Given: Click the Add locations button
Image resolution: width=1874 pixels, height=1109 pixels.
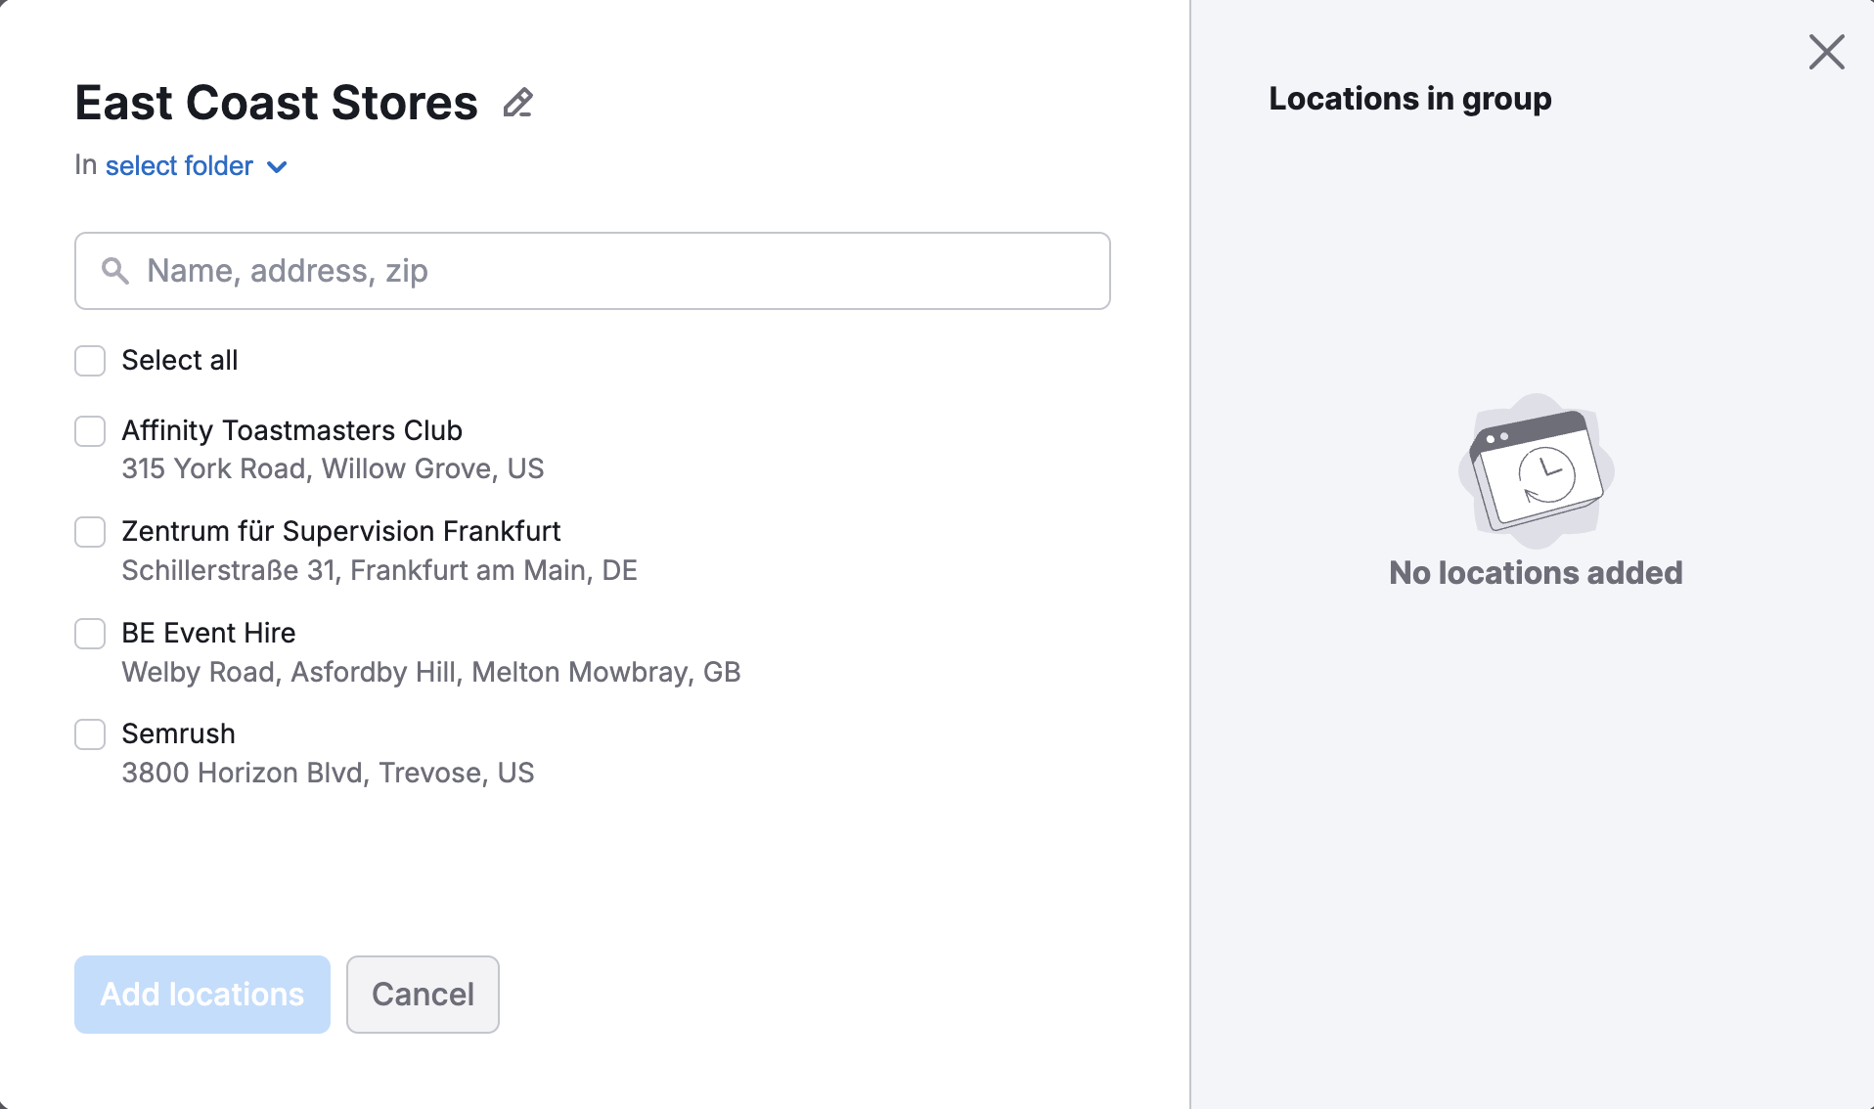Looking at the screenshot, I should [x=201, y=994].
